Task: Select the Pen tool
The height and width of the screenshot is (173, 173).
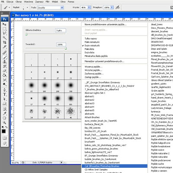Action: [x=4, y=90]
